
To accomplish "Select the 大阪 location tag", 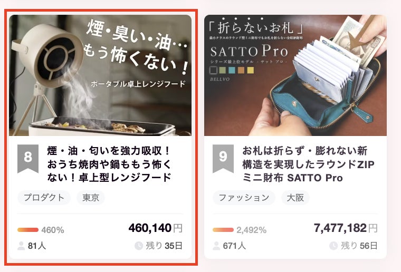I will [x=295, y=198].
